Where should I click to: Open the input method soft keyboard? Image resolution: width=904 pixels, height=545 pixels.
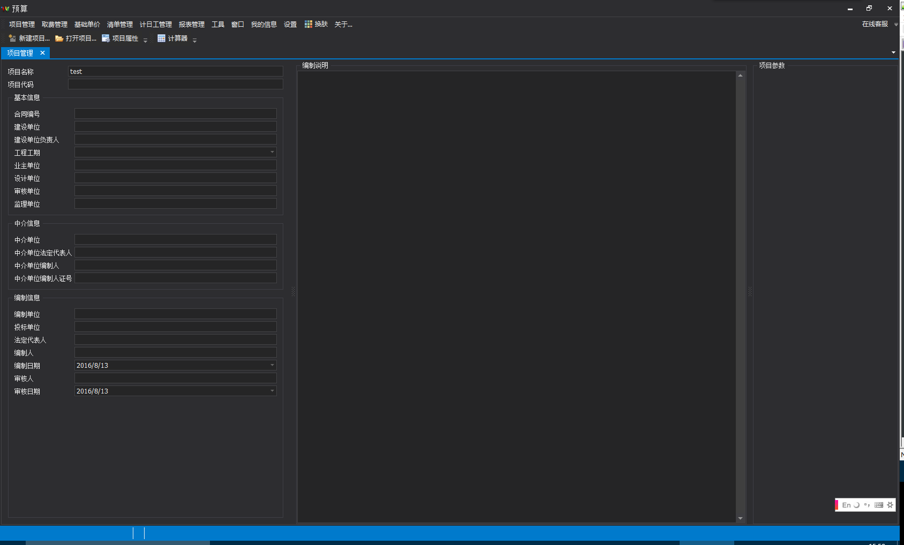(x=879, y=505)
